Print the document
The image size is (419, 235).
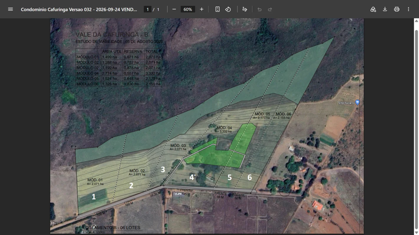[x=397, y=9]
